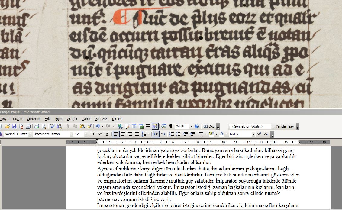Image resolution: width=342 pixels, height=210 pixels.
Task: Center the paragraph text
Action: (x=123, y=134)
